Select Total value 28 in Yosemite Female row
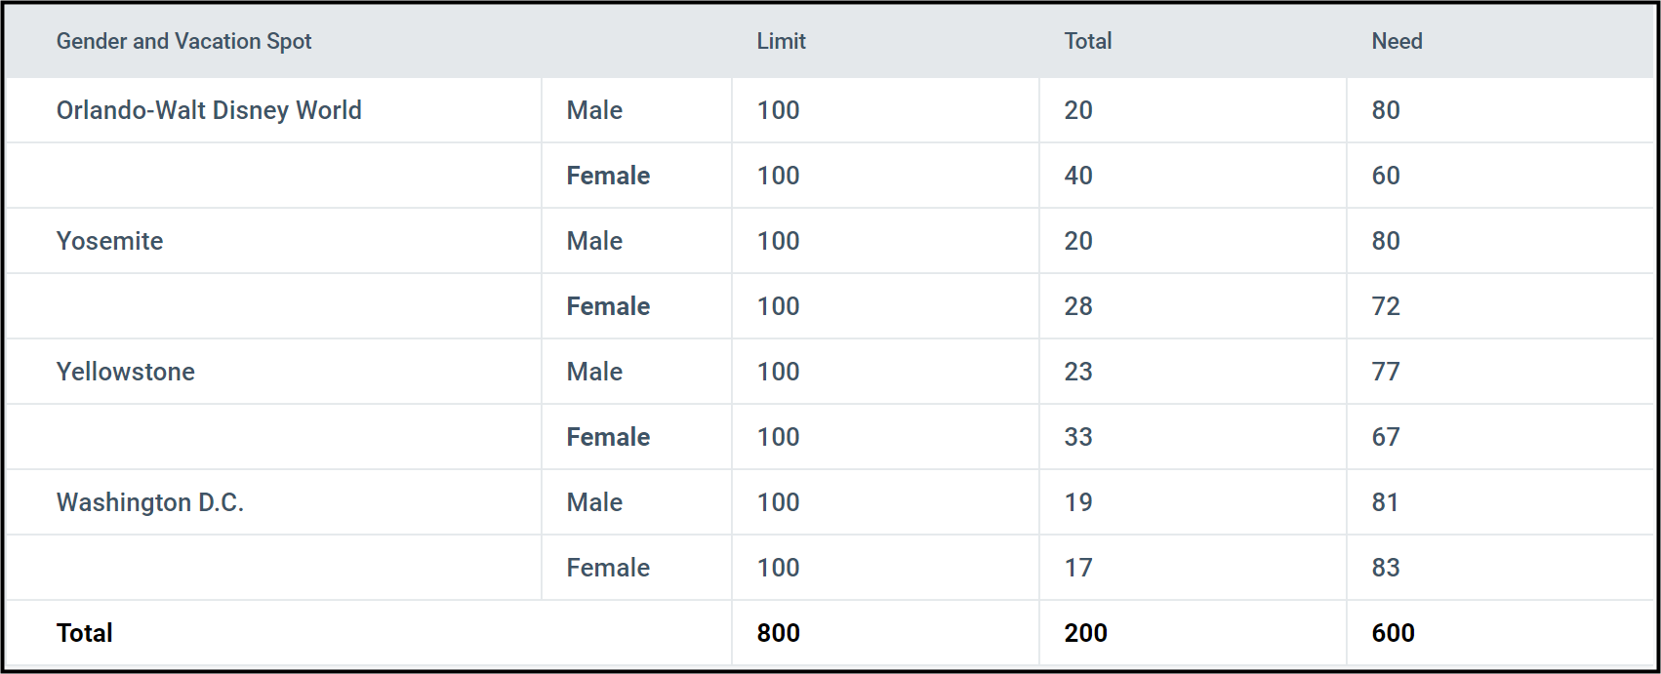 [1077, 306]
